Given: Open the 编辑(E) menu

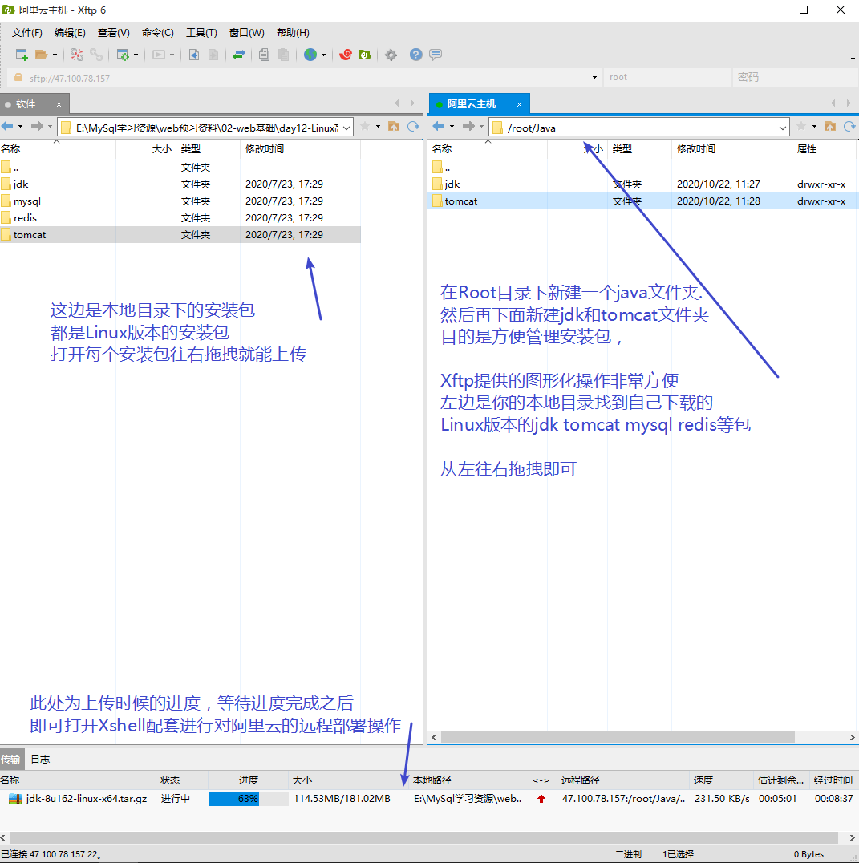Looking at the screenshot, I should coord(70,33).
